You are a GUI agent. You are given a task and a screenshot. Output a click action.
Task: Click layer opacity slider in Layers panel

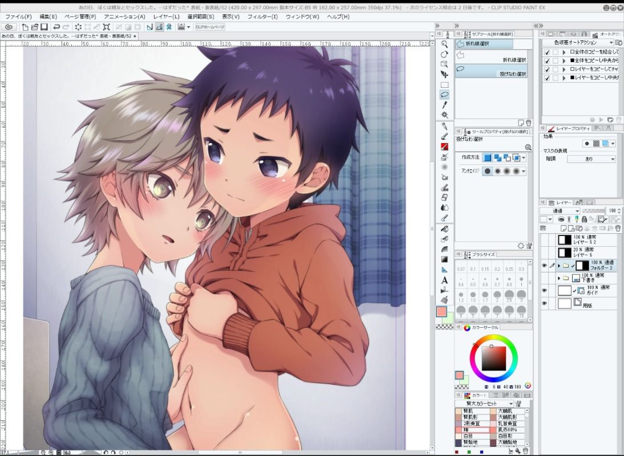pyautogui.click(x=593, y=211)
